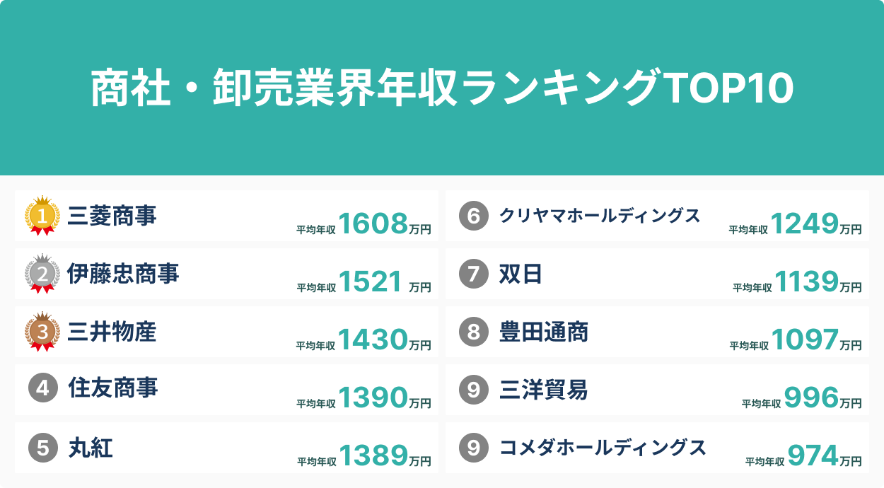Viewport: 884px width, 488px height.
Task: Click the gold rank 1 medal icon
Action: [42, 216]
